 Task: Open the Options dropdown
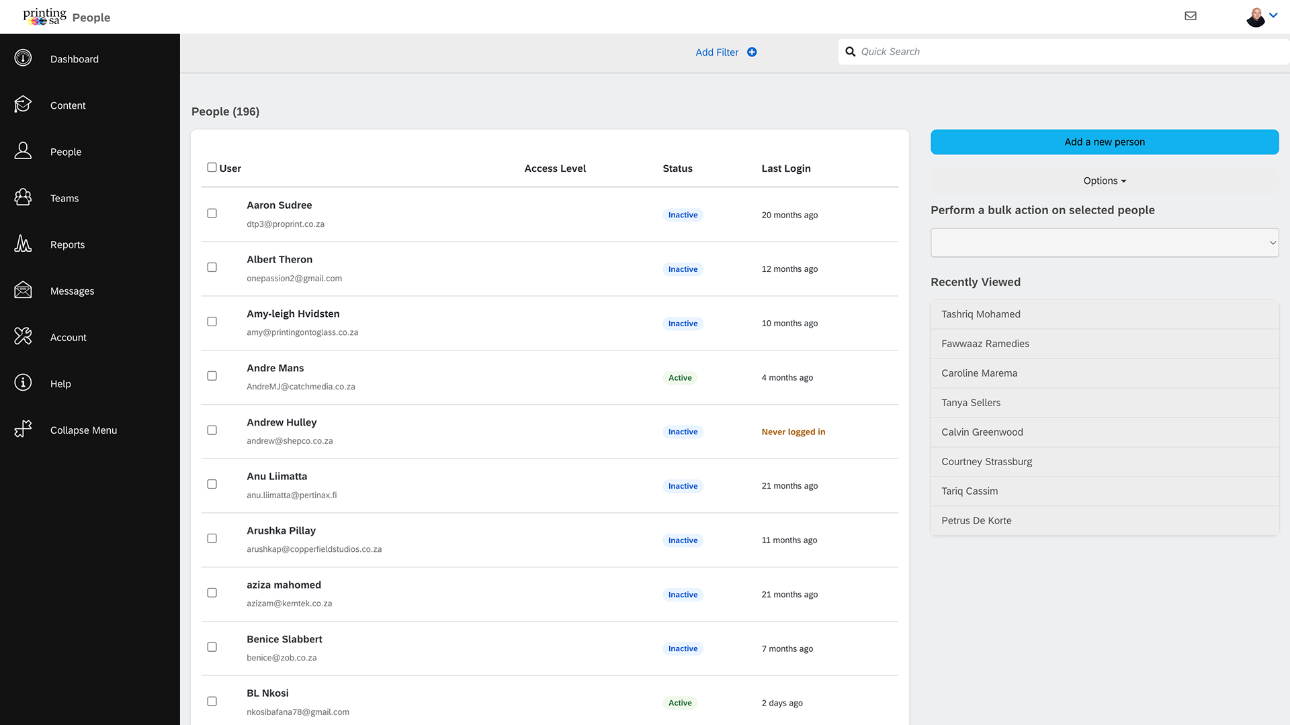pos(1105,181)
